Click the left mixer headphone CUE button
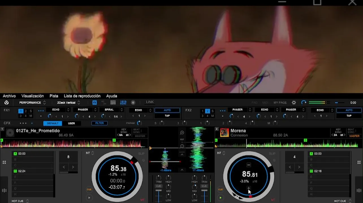Screen dimensions: 363x203 (x=159, y=186)
